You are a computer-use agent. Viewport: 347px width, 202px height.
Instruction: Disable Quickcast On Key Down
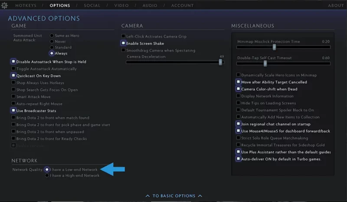(x=13, y=76)
